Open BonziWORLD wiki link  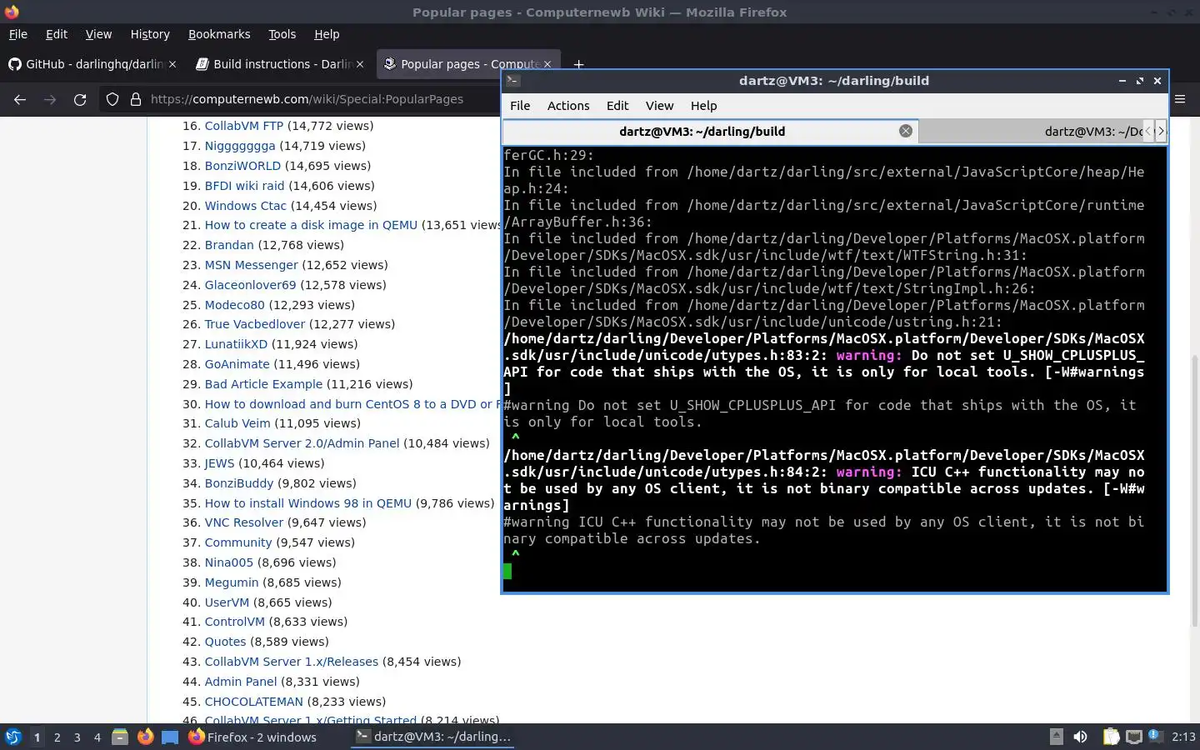click(x=242, y=166)
